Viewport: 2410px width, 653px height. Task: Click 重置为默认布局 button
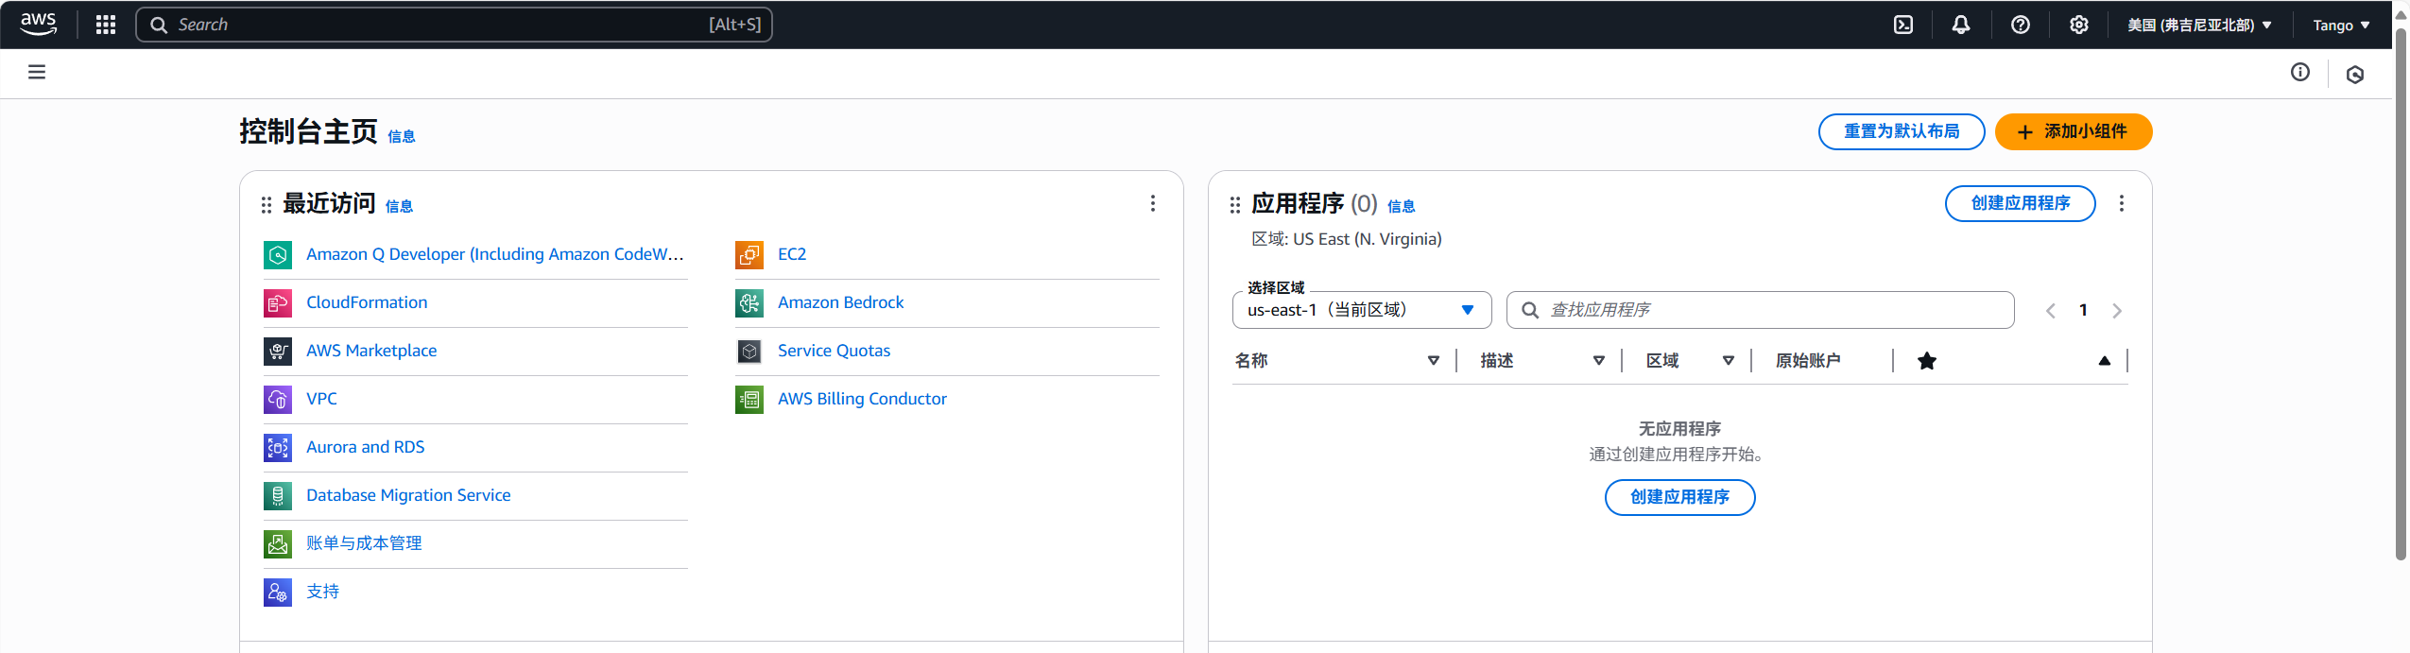coord(1902,131)
